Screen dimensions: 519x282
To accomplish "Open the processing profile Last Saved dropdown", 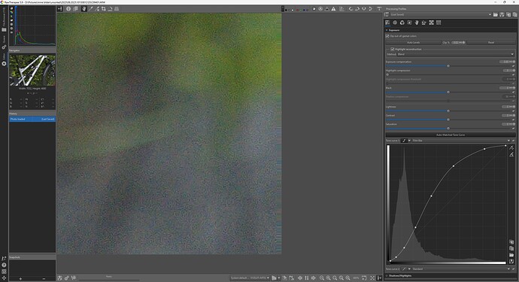I will click(441, 14).
